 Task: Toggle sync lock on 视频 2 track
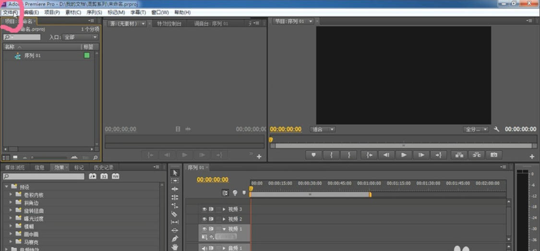pos(211,219)
